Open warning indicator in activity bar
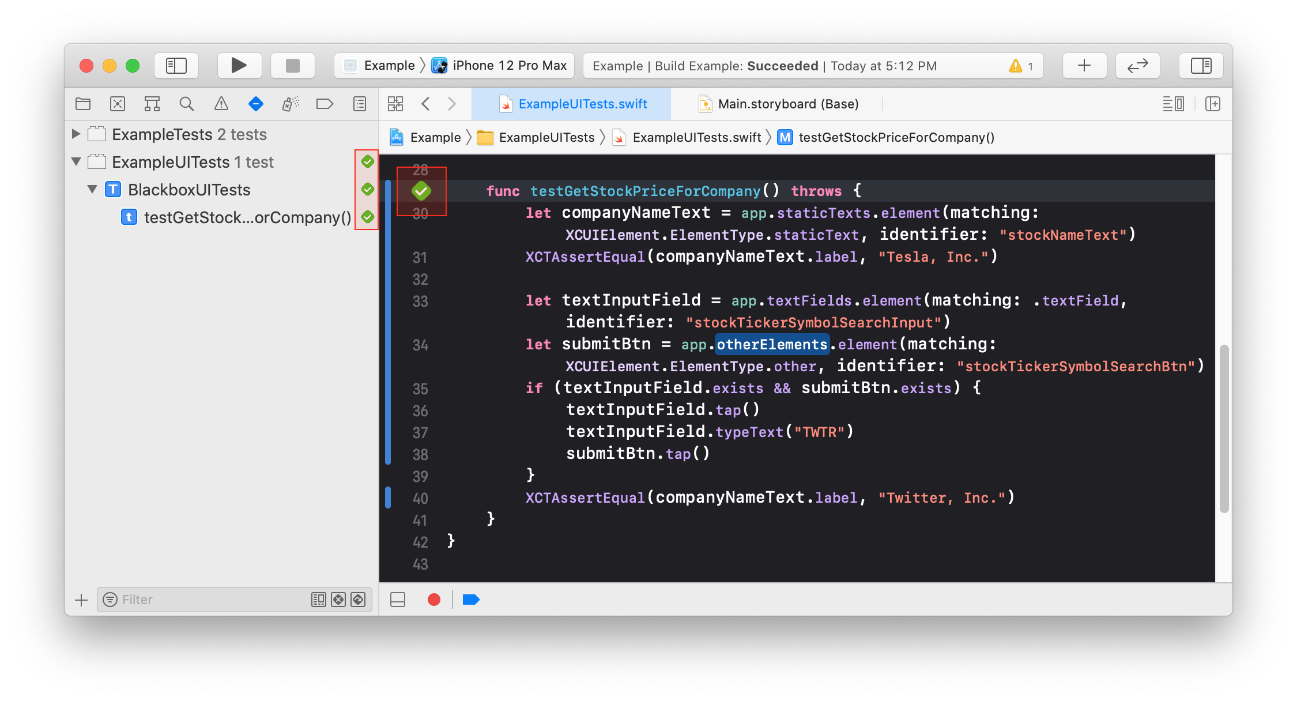This screenshot has height=701, width=1297. 1021,66
